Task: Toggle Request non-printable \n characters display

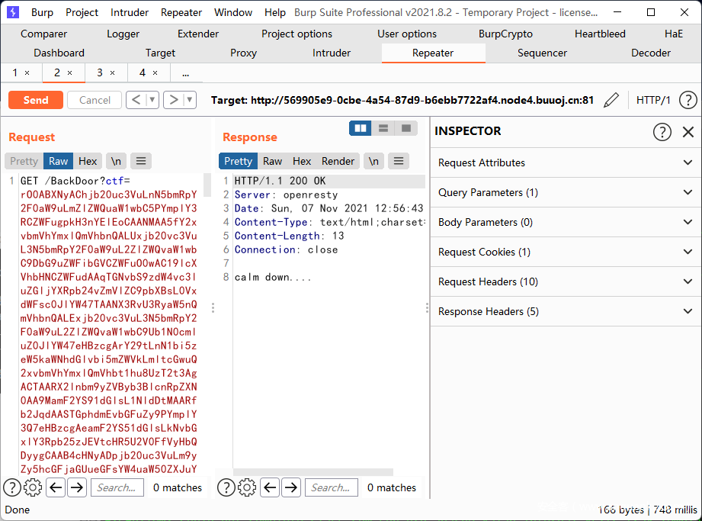Action: point(116,161)
